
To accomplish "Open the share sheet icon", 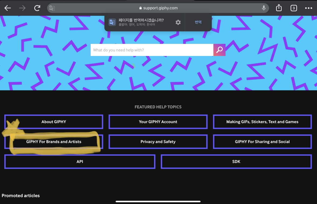I will (279, 8).
